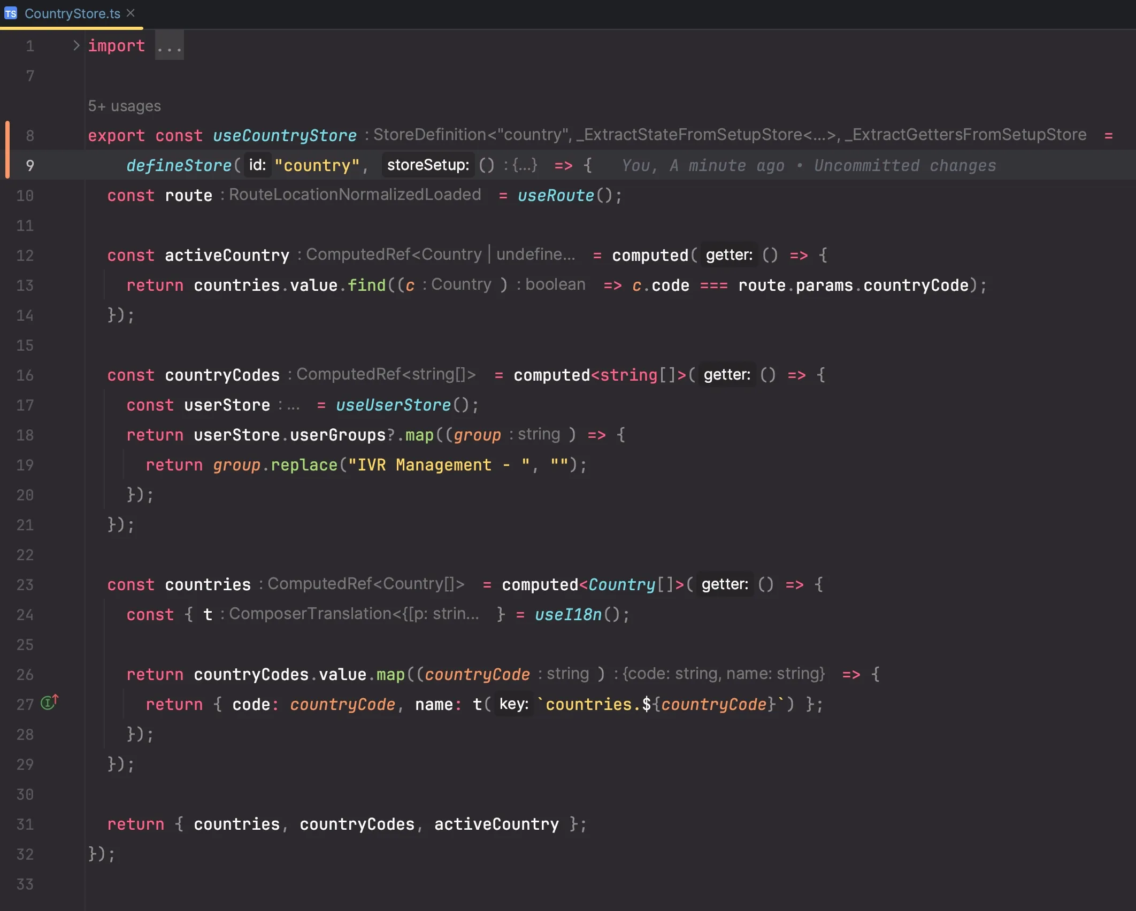Click the defineStore function name

point(179,166)
